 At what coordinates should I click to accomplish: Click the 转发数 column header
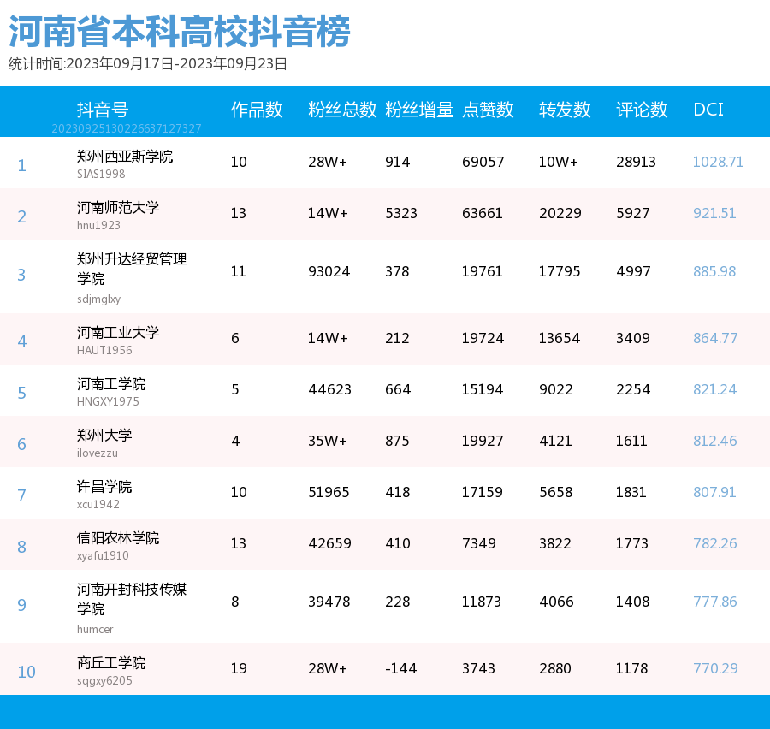pos(565,110)
